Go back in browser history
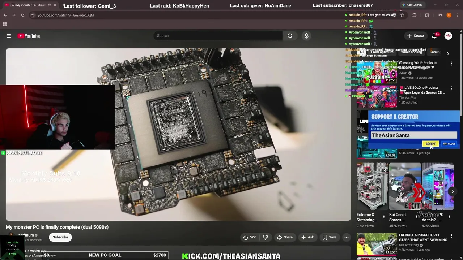 [x=5, y=15]
